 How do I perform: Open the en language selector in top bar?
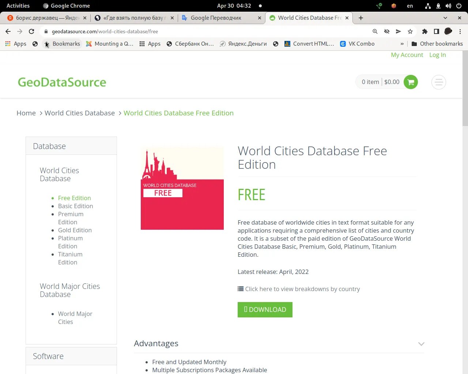click(x=410, y=6)
